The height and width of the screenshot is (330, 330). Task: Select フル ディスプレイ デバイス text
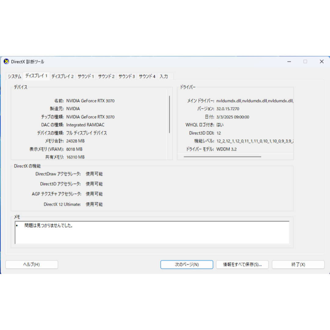point(86,133)
